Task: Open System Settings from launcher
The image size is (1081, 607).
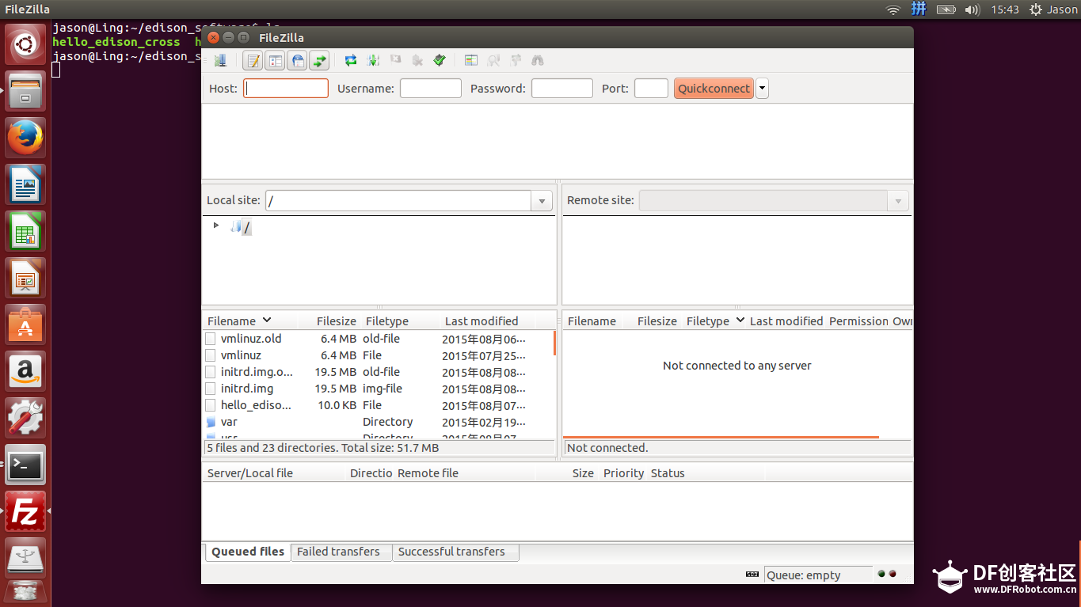Action: (26, 418)
